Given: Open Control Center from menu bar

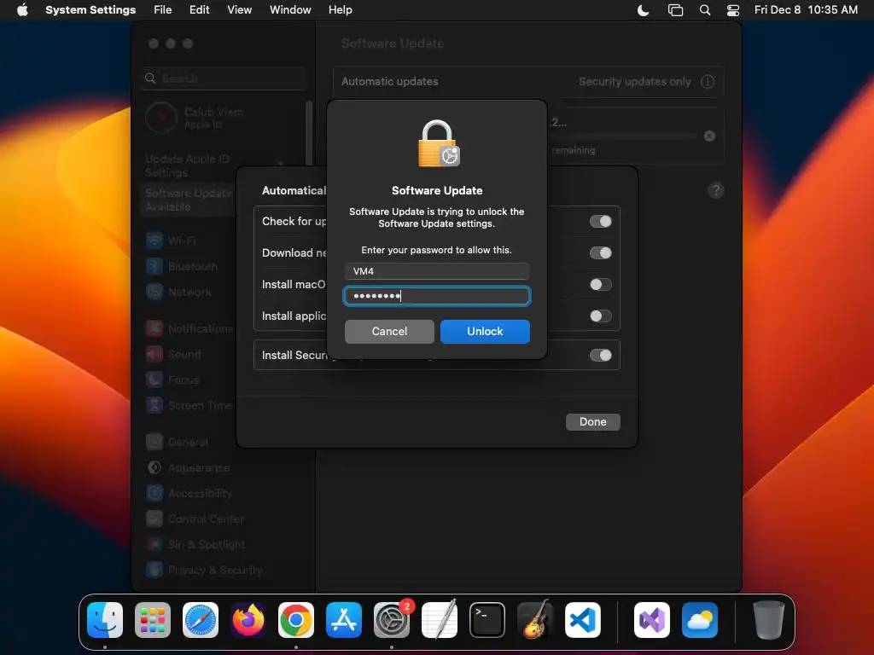Looking at the screenshot, I should click(733, 10).
